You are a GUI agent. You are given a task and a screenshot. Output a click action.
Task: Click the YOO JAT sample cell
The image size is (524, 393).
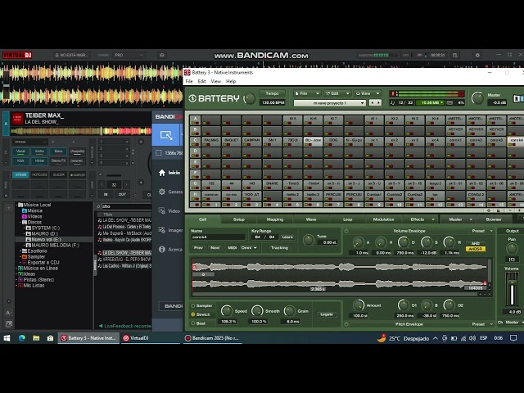251,196
